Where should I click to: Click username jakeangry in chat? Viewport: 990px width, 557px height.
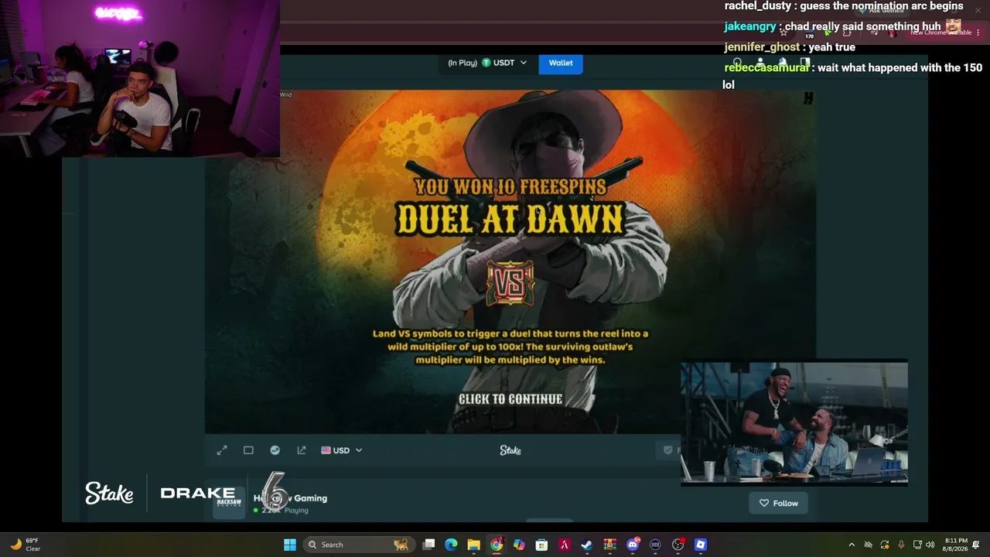tap(750, 26)
